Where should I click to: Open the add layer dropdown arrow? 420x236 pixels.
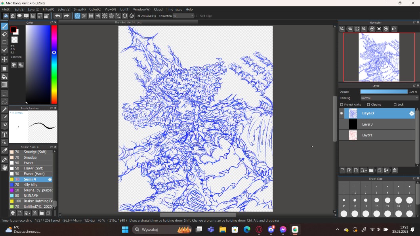click(366, 171)
